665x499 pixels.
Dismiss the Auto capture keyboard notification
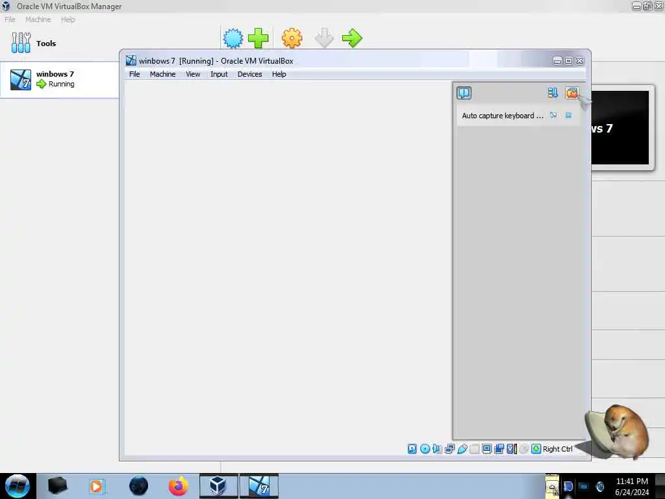(568, 116)
